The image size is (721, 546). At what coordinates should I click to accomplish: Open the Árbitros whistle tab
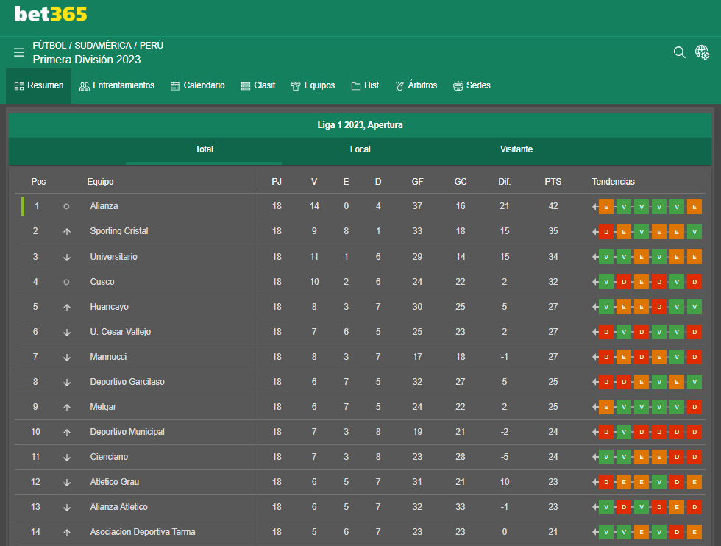coord(416,85)
